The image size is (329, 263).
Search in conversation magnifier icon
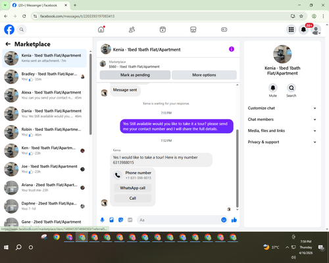tap(291, 88)
